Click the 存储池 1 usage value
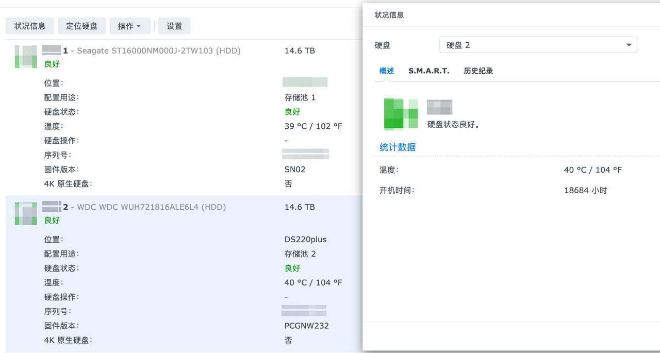660x353 pixels. point(300,97)
